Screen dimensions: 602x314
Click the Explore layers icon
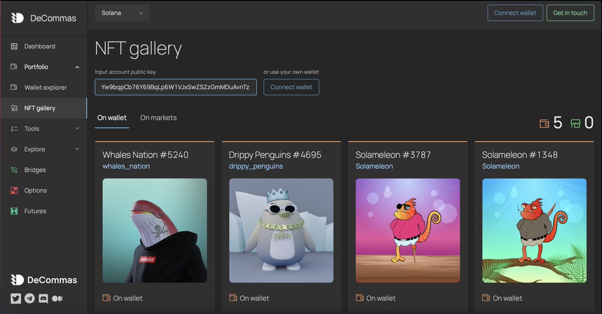pos(14,149)
